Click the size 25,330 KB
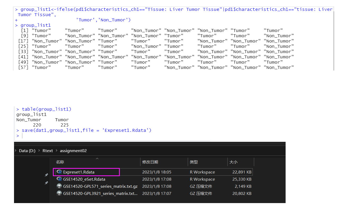This screenshot has width=357, height=211. (241, 179)
